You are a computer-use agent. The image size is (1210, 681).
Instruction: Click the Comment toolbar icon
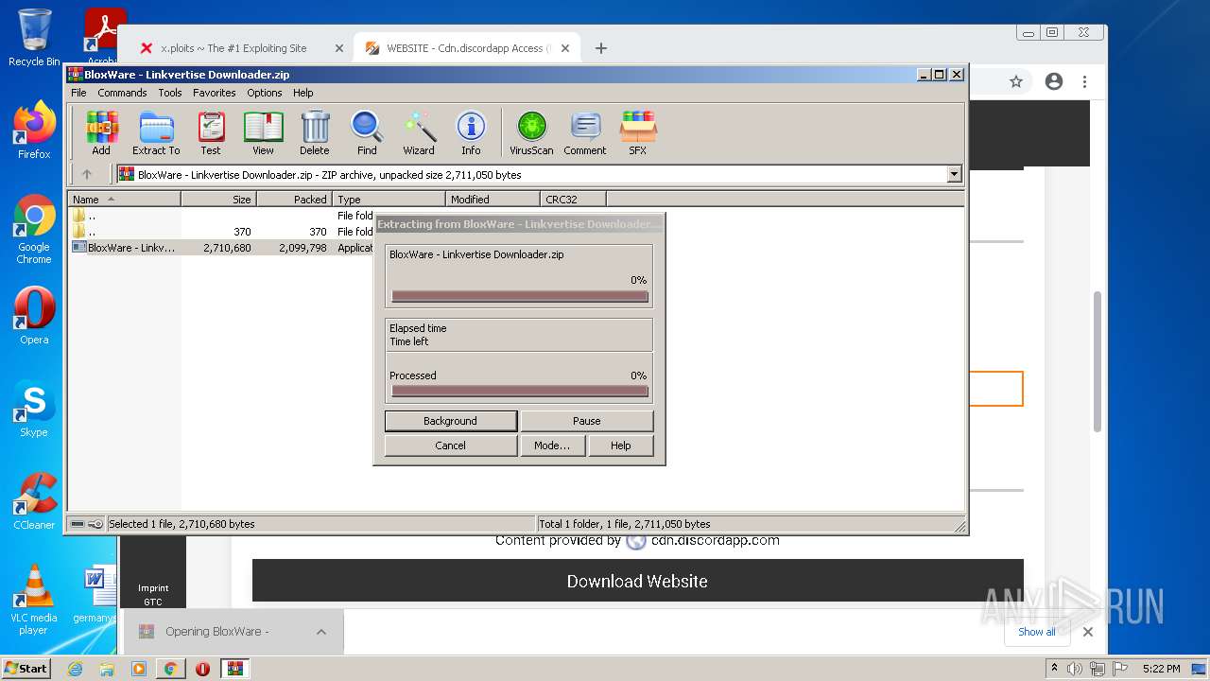pos(585,132)
